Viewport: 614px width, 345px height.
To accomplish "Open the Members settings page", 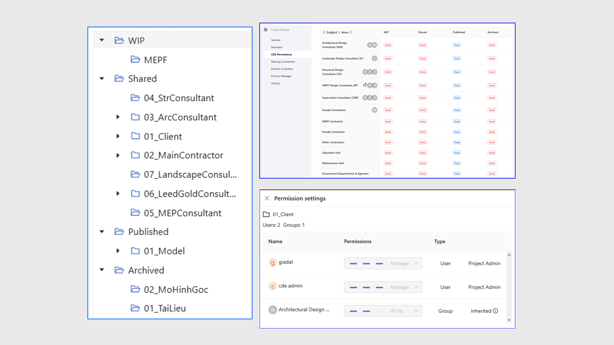I will click(277, 47).
